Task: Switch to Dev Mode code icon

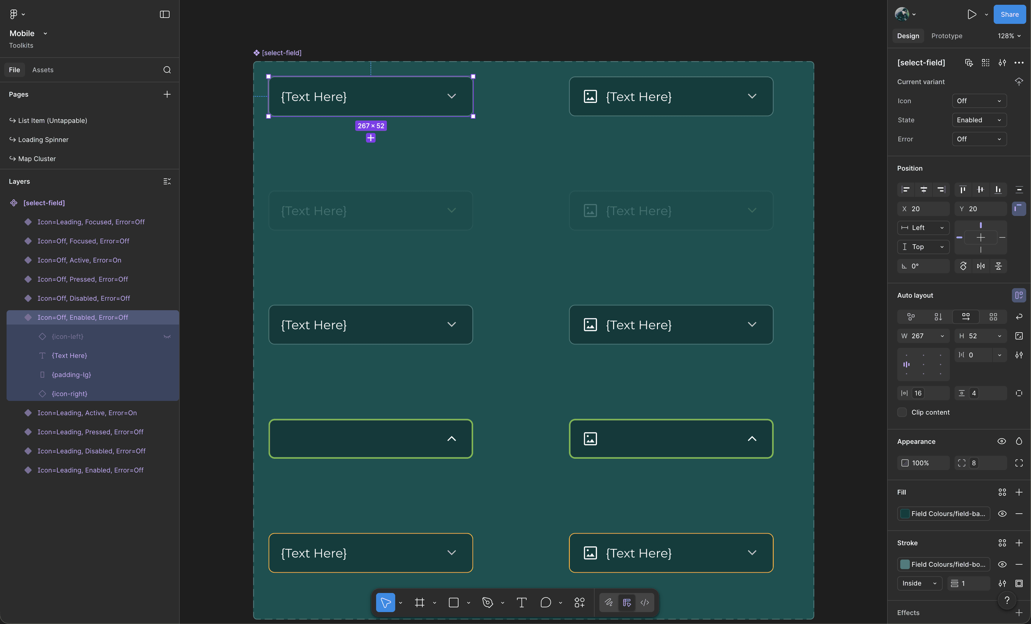Action: point(644,603)
